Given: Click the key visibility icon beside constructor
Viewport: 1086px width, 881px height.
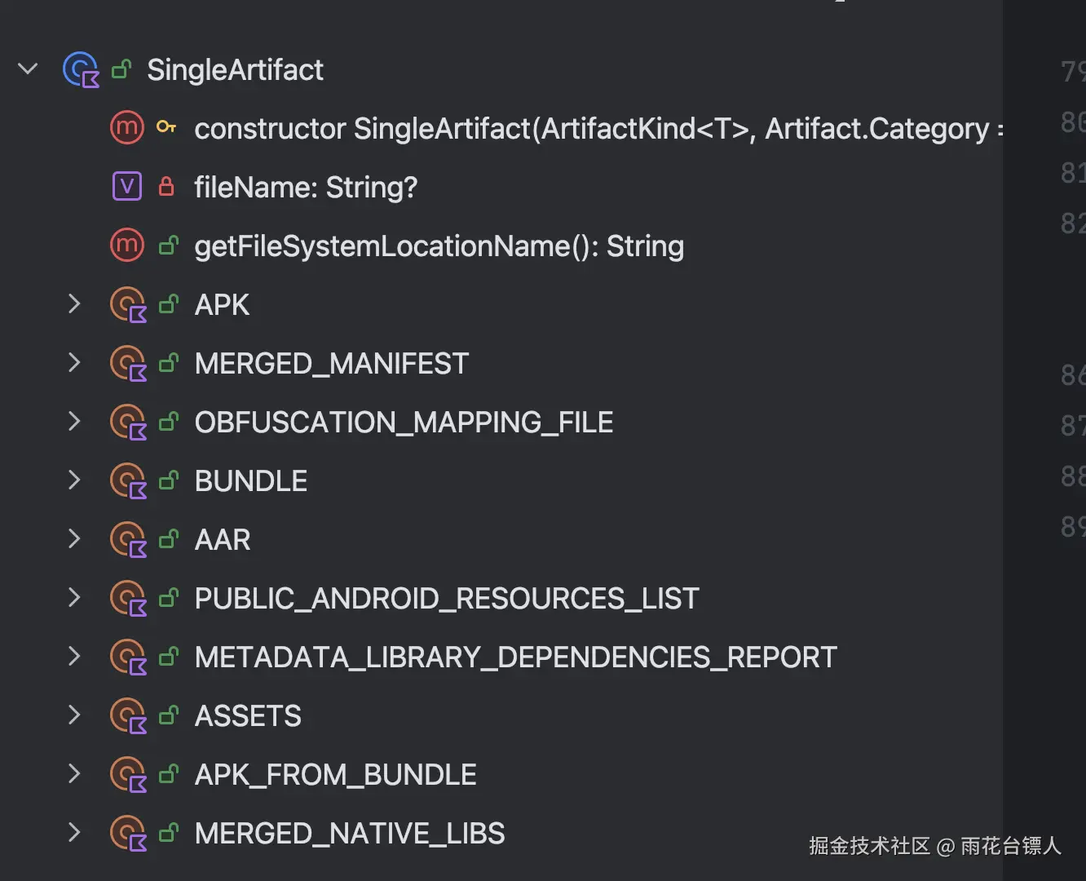Looking at the screenshot, I should (166, 127).
